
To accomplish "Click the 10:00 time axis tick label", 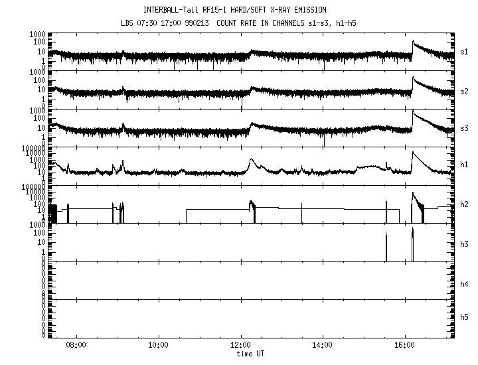I will click(x=158, y=345).
